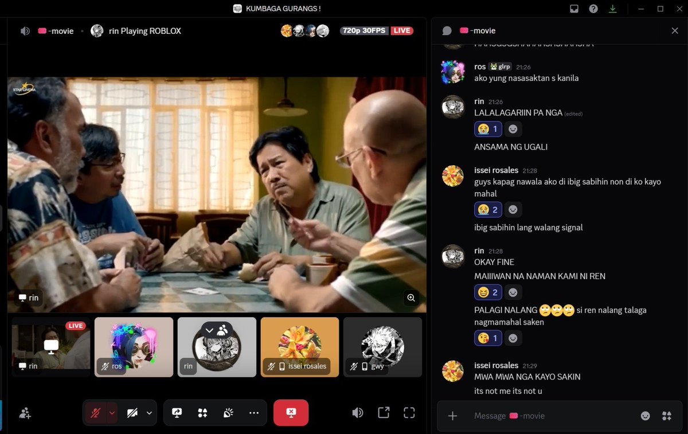Click issei rosales username at 21:29

click(x=497, y=365)
